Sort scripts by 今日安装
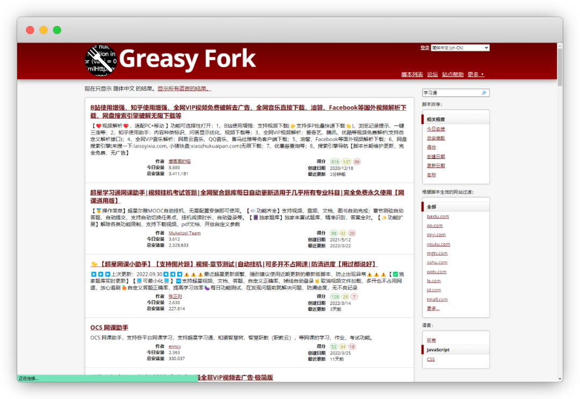 [436, 129]
